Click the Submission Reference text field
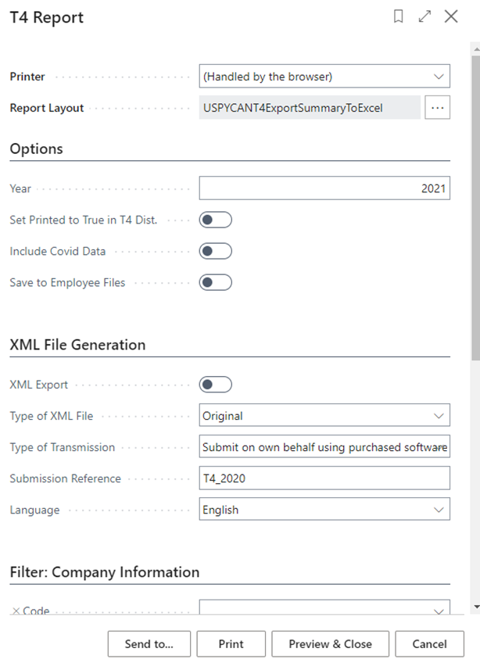The height and width of the screenshot is (666, 480). [324, 478]
